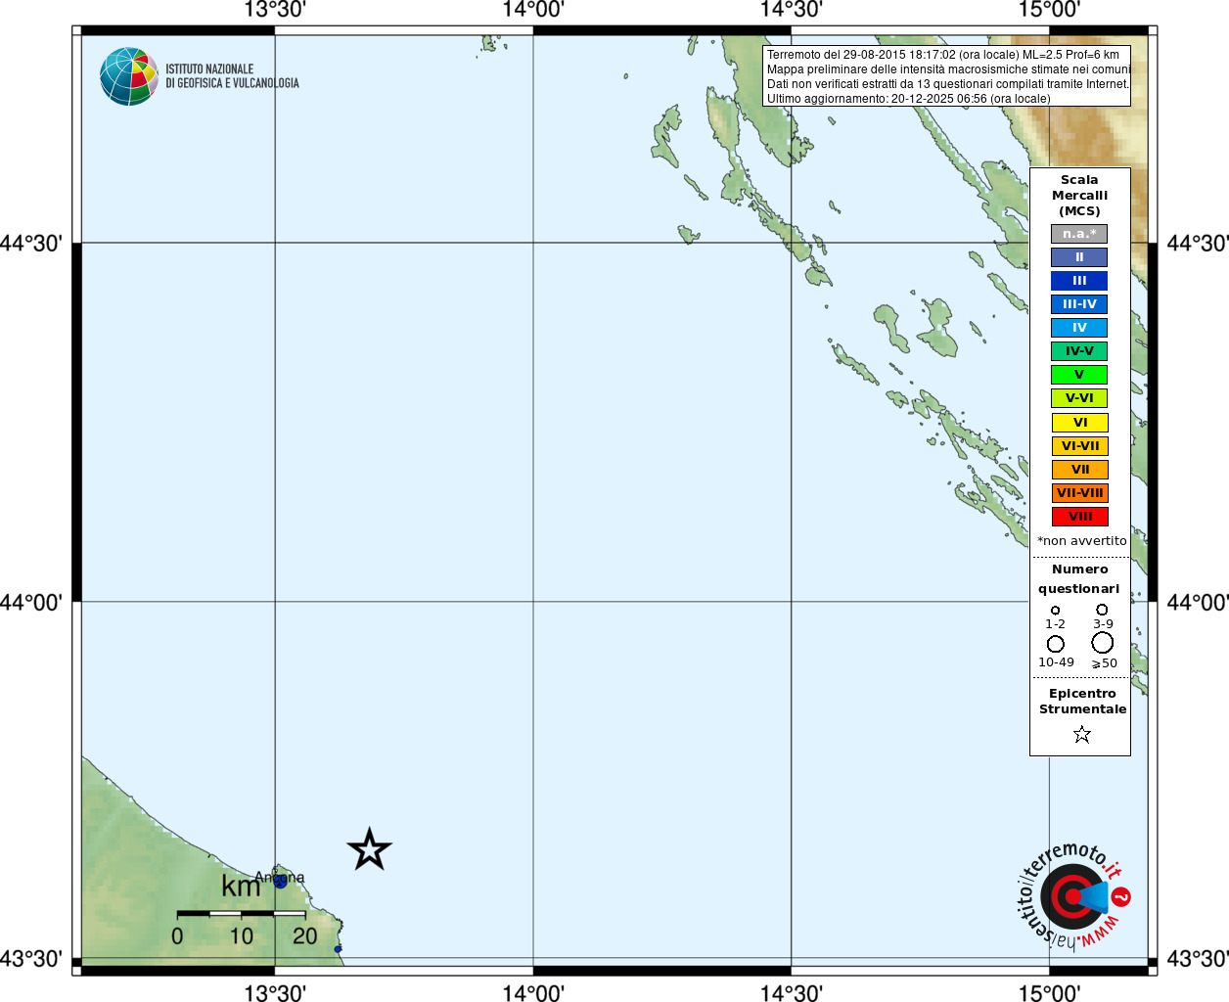Select the IV-V intensity swatch

coord(1079,351)
